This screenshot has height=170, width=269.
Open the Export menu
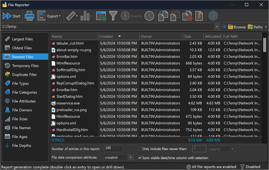click(49, 16)
